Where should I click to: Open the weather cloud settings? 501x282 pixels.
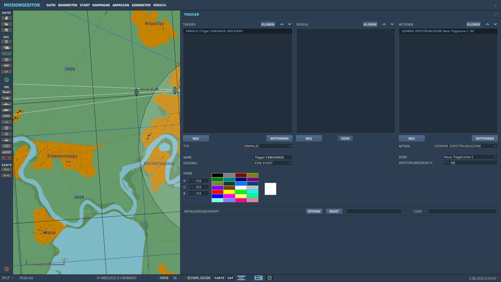point(7,48)
